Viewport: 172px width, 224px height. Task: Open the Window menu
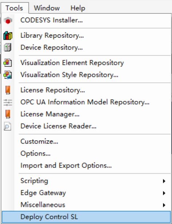pyautogui.click(x=47, y=8)
